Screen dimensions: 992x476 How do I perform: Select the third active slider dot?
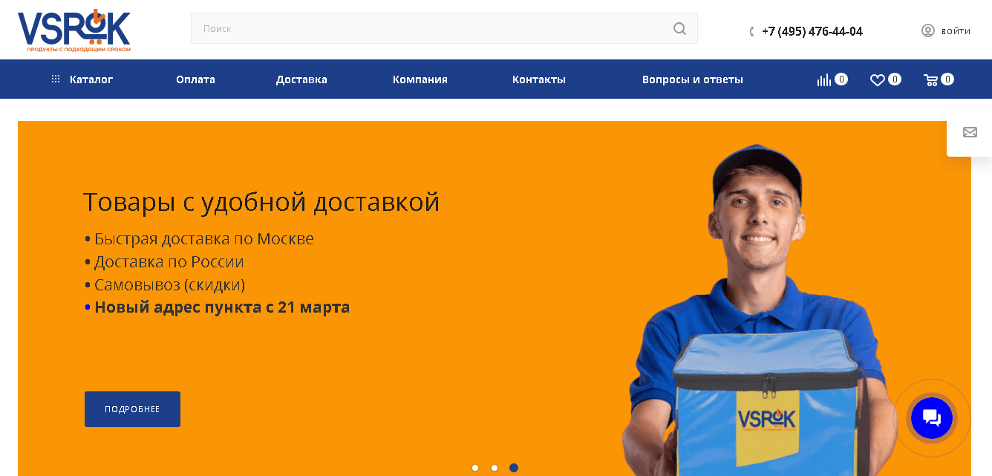(514, 468)
